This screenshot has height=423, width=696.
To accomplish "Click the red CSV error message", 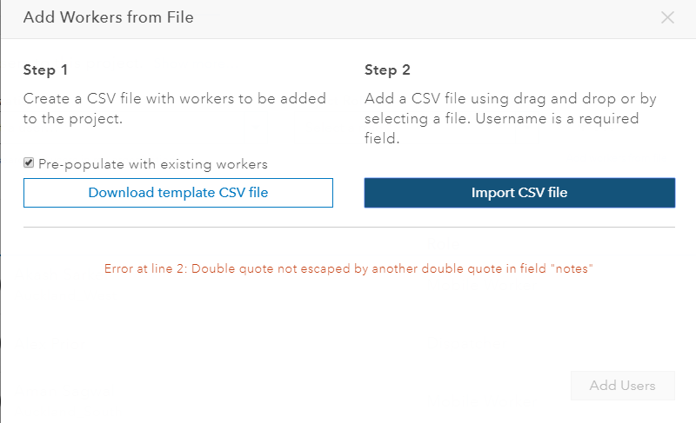I will (348, 268).
